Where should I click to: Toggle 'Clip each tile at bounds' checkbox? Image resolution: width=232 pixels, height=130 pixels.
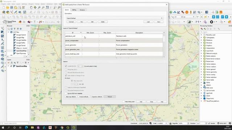[x=66, y=73]
